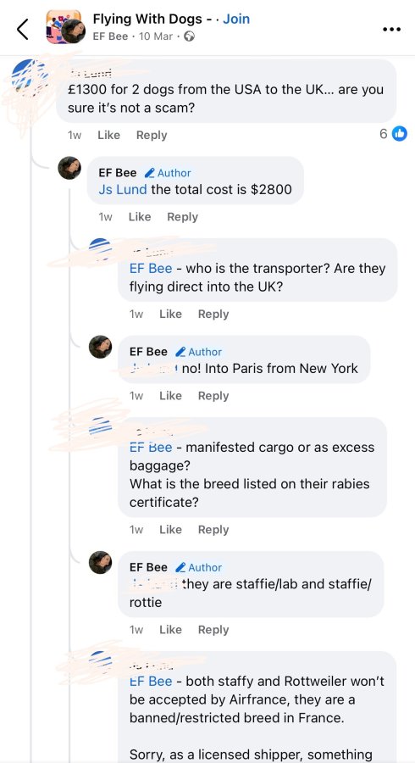The height and width of the screenshot is (763, 415).
Task: Like the manifested cargo question comment
Action: tap(170, 530)
